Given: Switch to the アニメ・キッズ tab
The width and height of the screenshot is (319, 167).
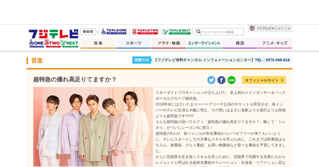Looking at the screenshot, I should click(x=275, y=43).
